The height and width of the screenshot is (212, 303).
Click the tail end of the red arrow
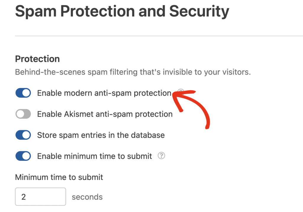207,127
